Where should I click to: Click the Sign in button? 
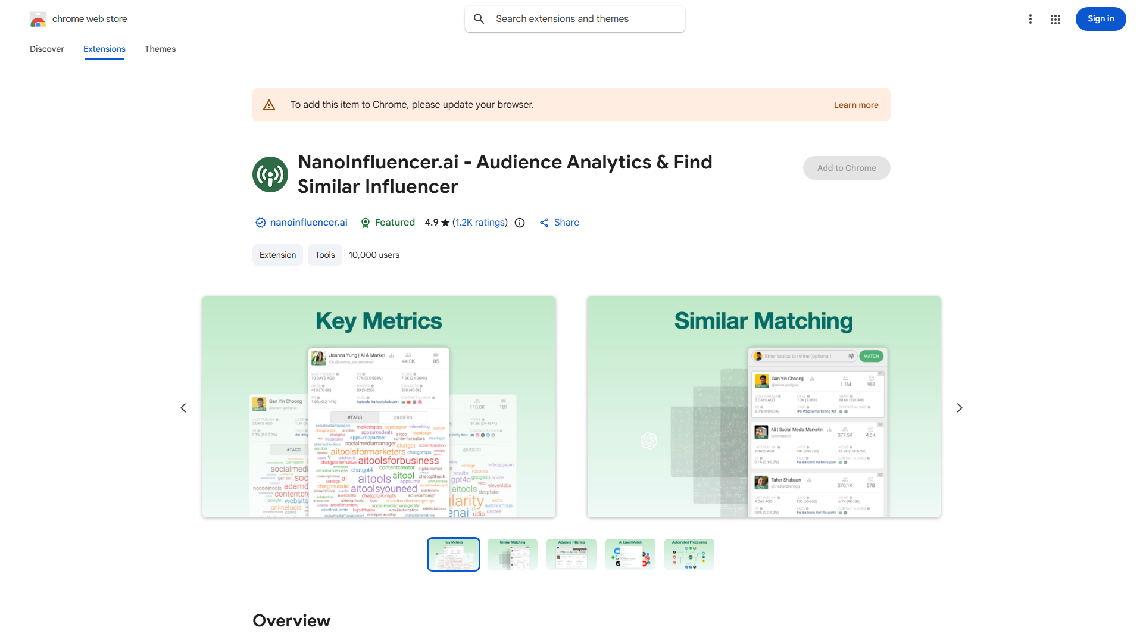(x=1100, y=18)
